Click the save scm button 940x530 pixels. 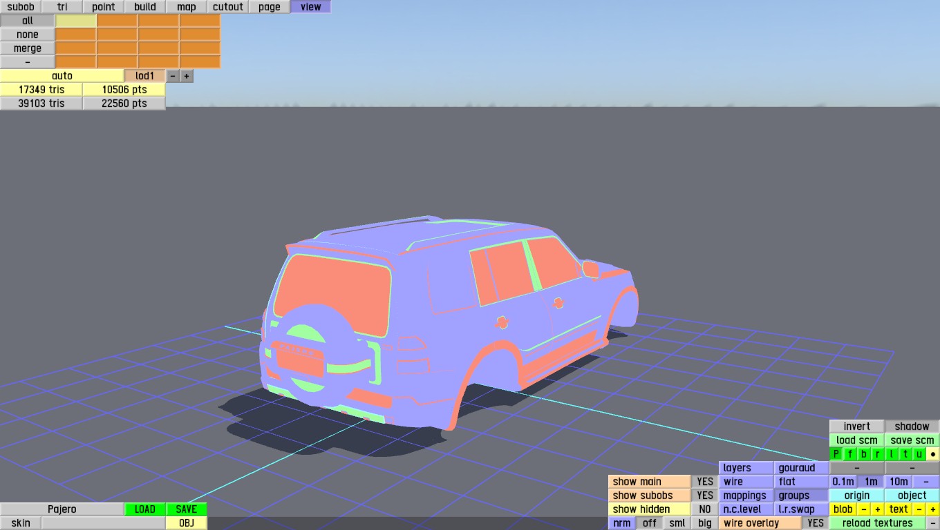point(912,440)
